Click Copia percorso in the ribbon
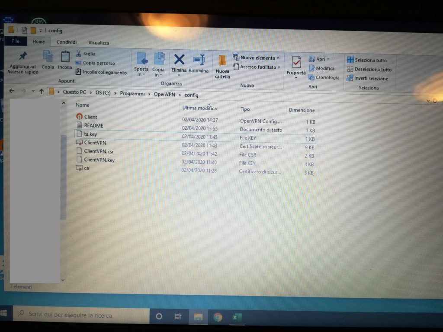443x332 pixels. pyautogui.click(x=99, y=63)
